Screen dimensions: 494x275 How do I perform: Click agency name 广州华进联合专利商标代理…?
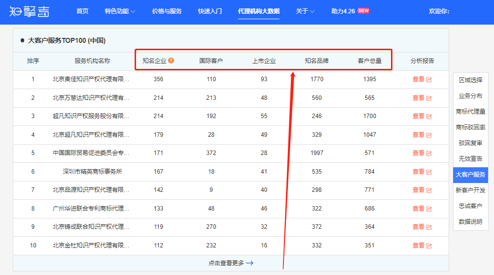91,209
